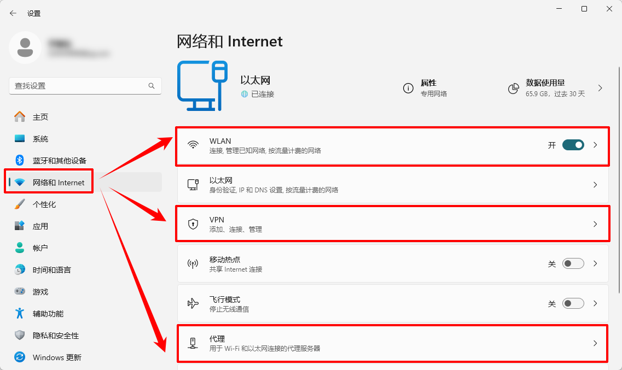Expand WLAN settings with its chevron

click(x=595, y=145)
